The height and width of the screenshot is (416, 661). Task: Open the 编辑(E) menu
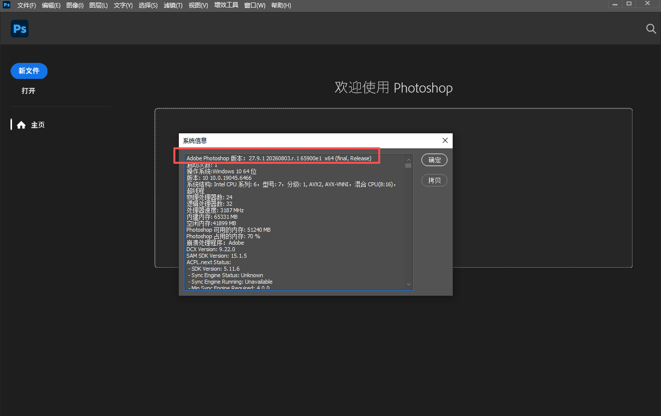(x=51, y=5)
